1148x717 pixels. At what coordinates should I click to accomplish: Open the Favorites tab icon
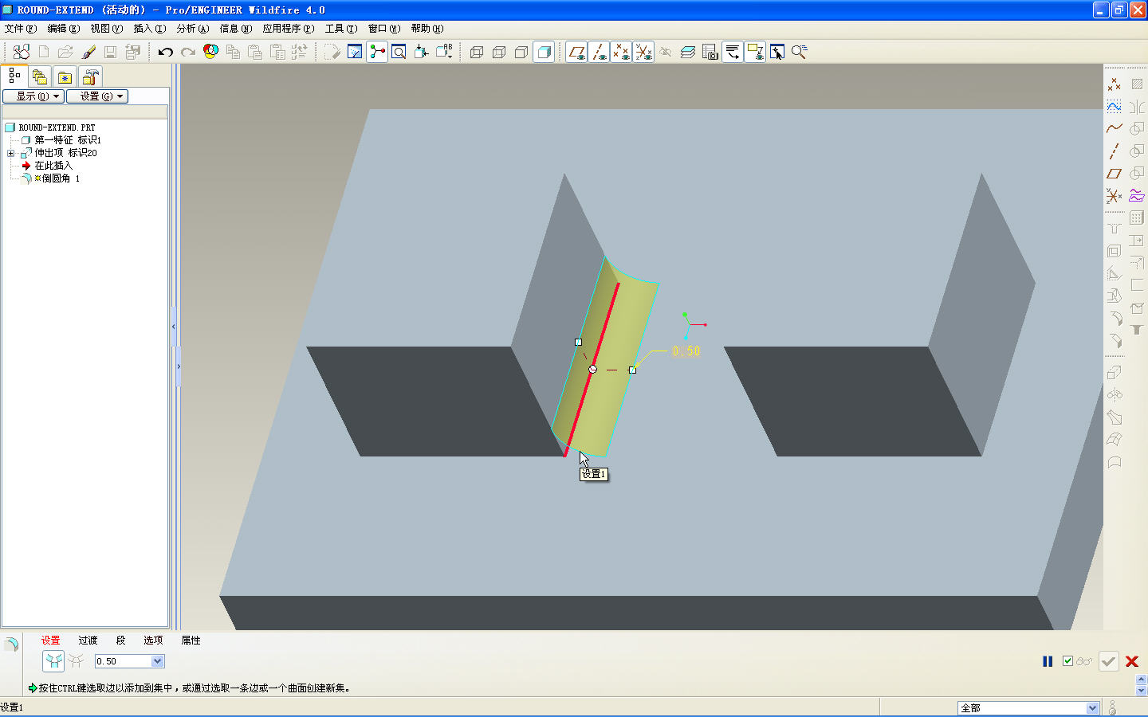tap(65, 76)
